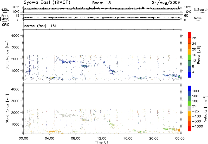Image resolution: width=208 pixels, height=144 pixels.
Task: Select the CPID label
Action: (x=6, y=25)
